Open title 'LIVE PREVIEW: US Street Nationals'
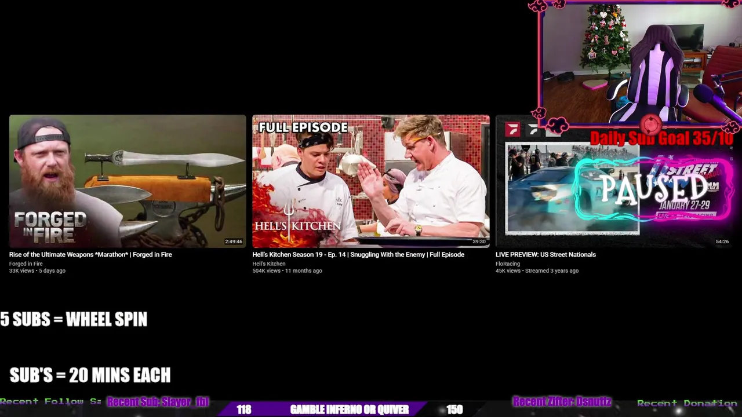The width and height of the screenshot is (742, 417). [545, 254]
